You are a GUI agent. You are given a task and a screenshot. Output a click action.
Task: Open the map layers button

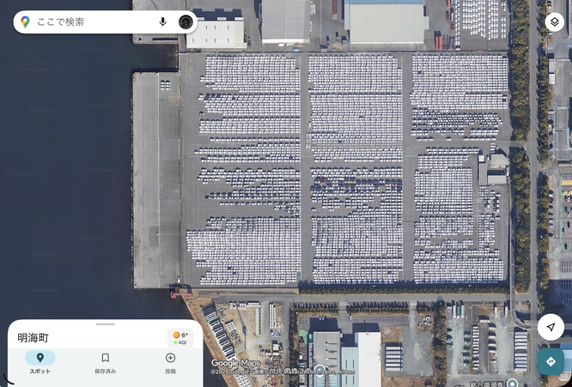coord(554,21)
